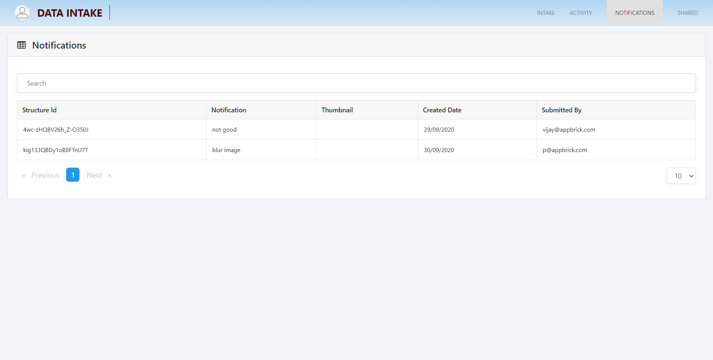
Task: Click the Submitted By column header
Action: pyautogui.click(x=561, y=110)
